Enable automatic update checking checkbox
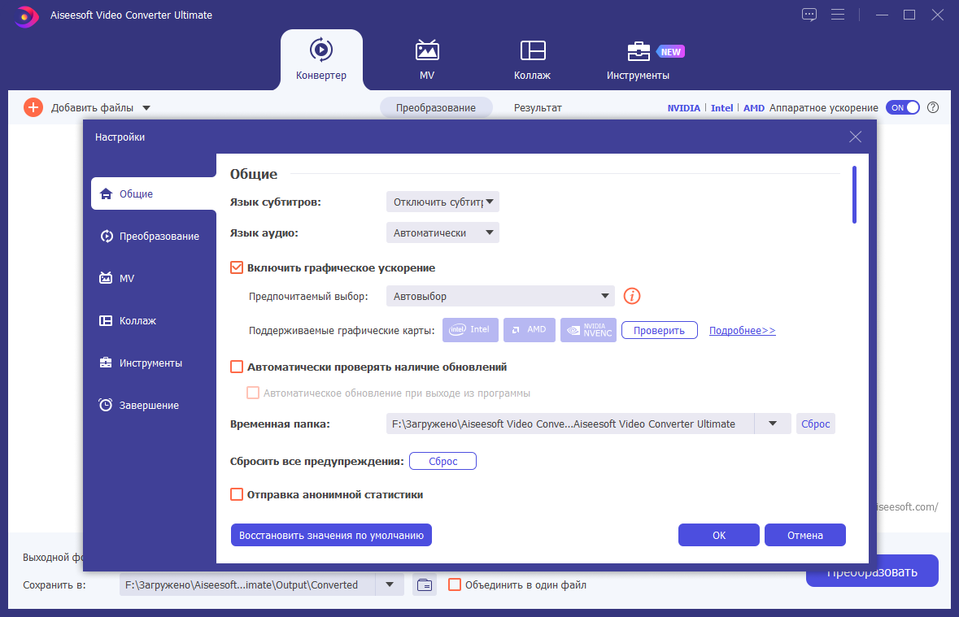 pyautogui.click(x=237, y=367)
